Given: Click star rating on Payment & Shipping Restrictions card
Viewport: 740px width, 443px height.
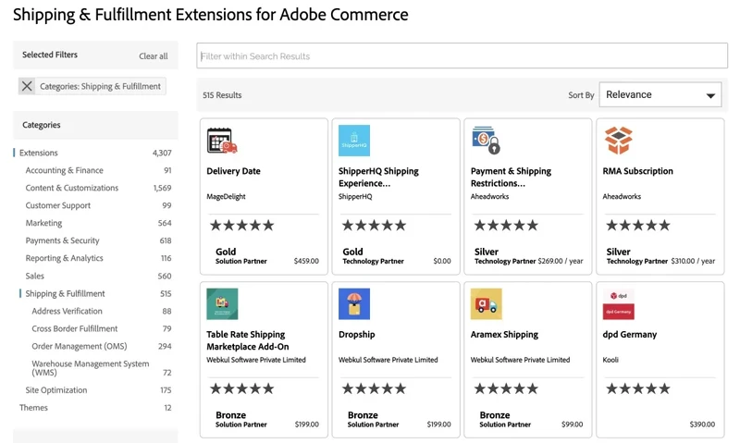Looking at the screenshot, I should [506, 225].
